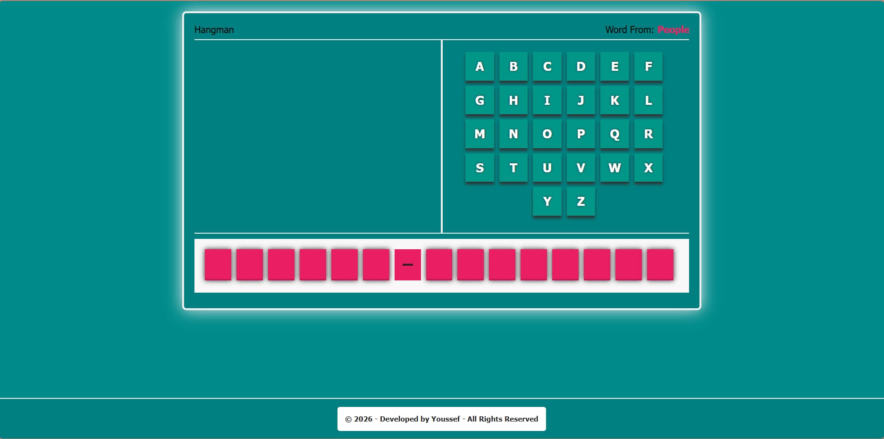
Task: Select the letter P key
Action: pos(581,134)
